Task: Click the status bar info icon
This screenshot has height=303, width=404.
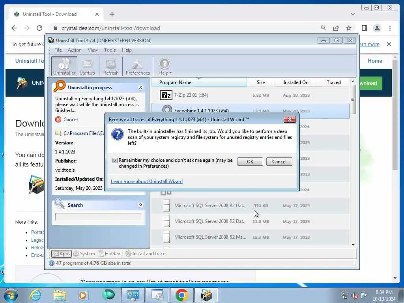Action: pyautogui.click(x=52, y=263)
